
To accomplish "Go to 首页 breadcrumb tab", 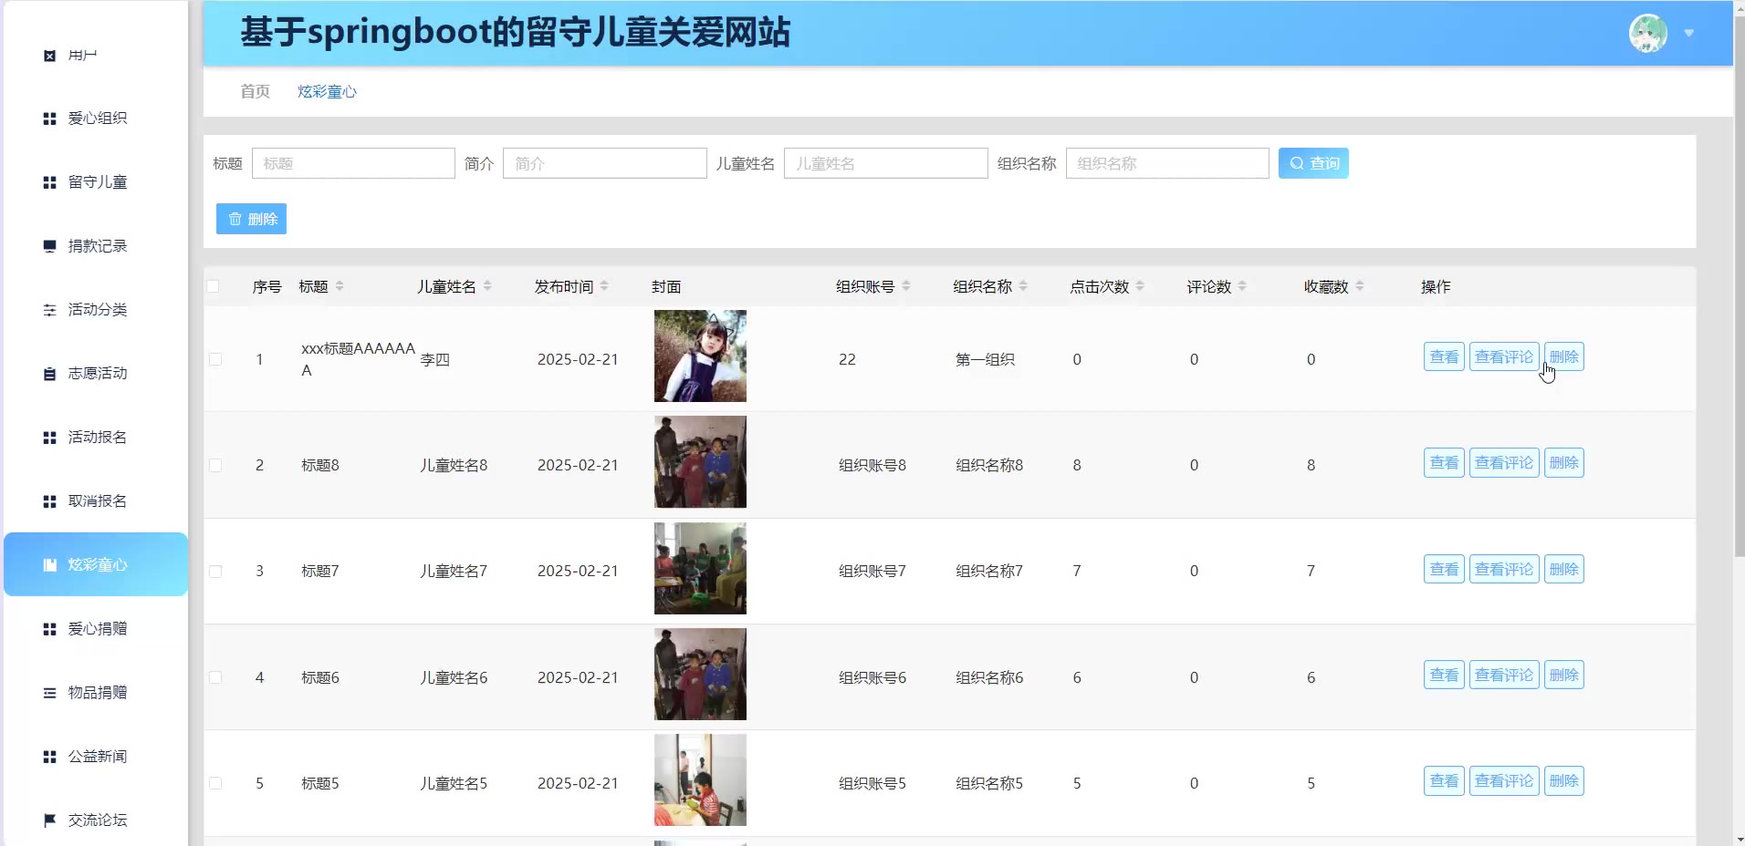I will [255, 91].
